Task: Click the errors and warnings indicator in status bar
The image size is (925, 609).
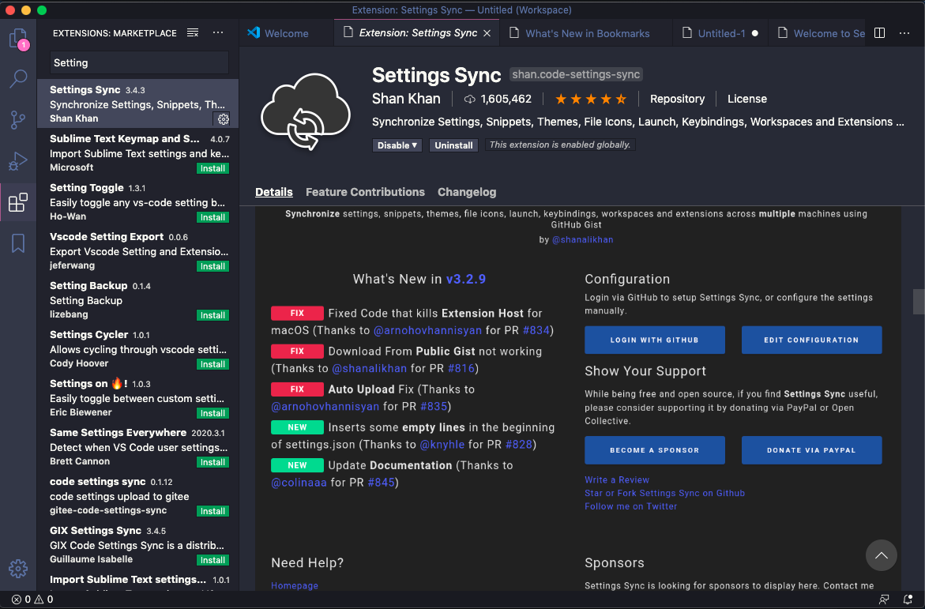Action: [26, 600]
